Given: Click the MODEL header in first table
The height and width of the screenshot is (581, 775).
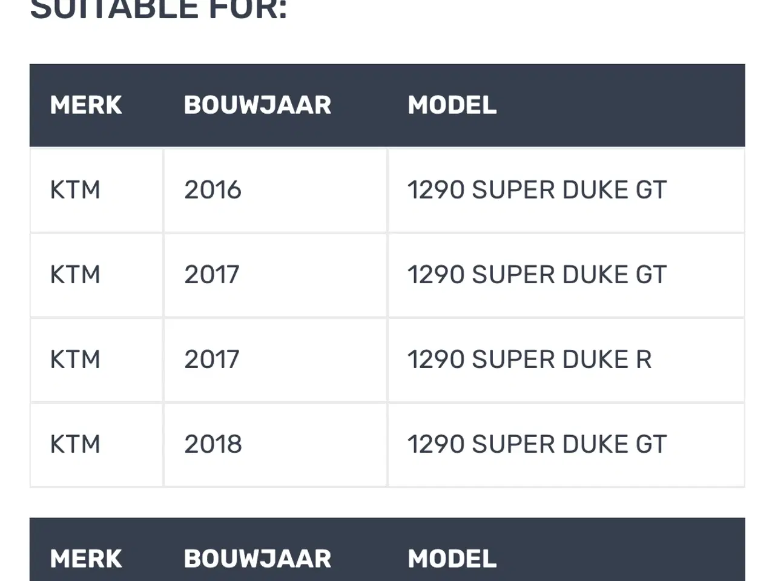Looking at the screenshot, I should coord(452,105).
